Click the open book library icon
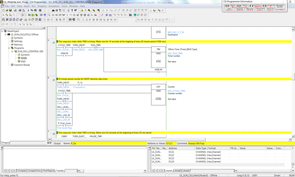 [130, 15]
